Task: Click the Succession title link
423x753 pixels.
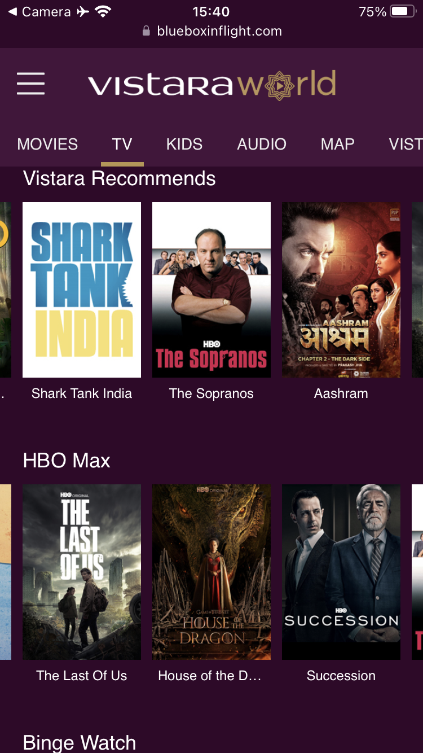Action: (x=341, y=676)
